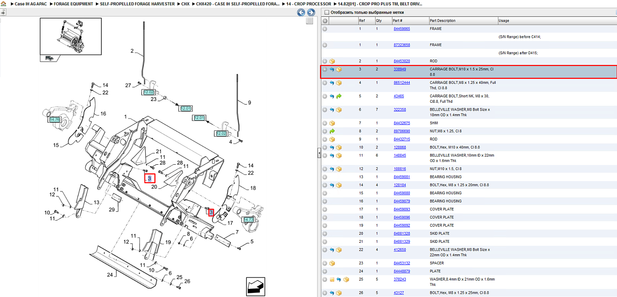Open part number 43465 link
Viewport: 617px width, 297px height.
point(399,96)
